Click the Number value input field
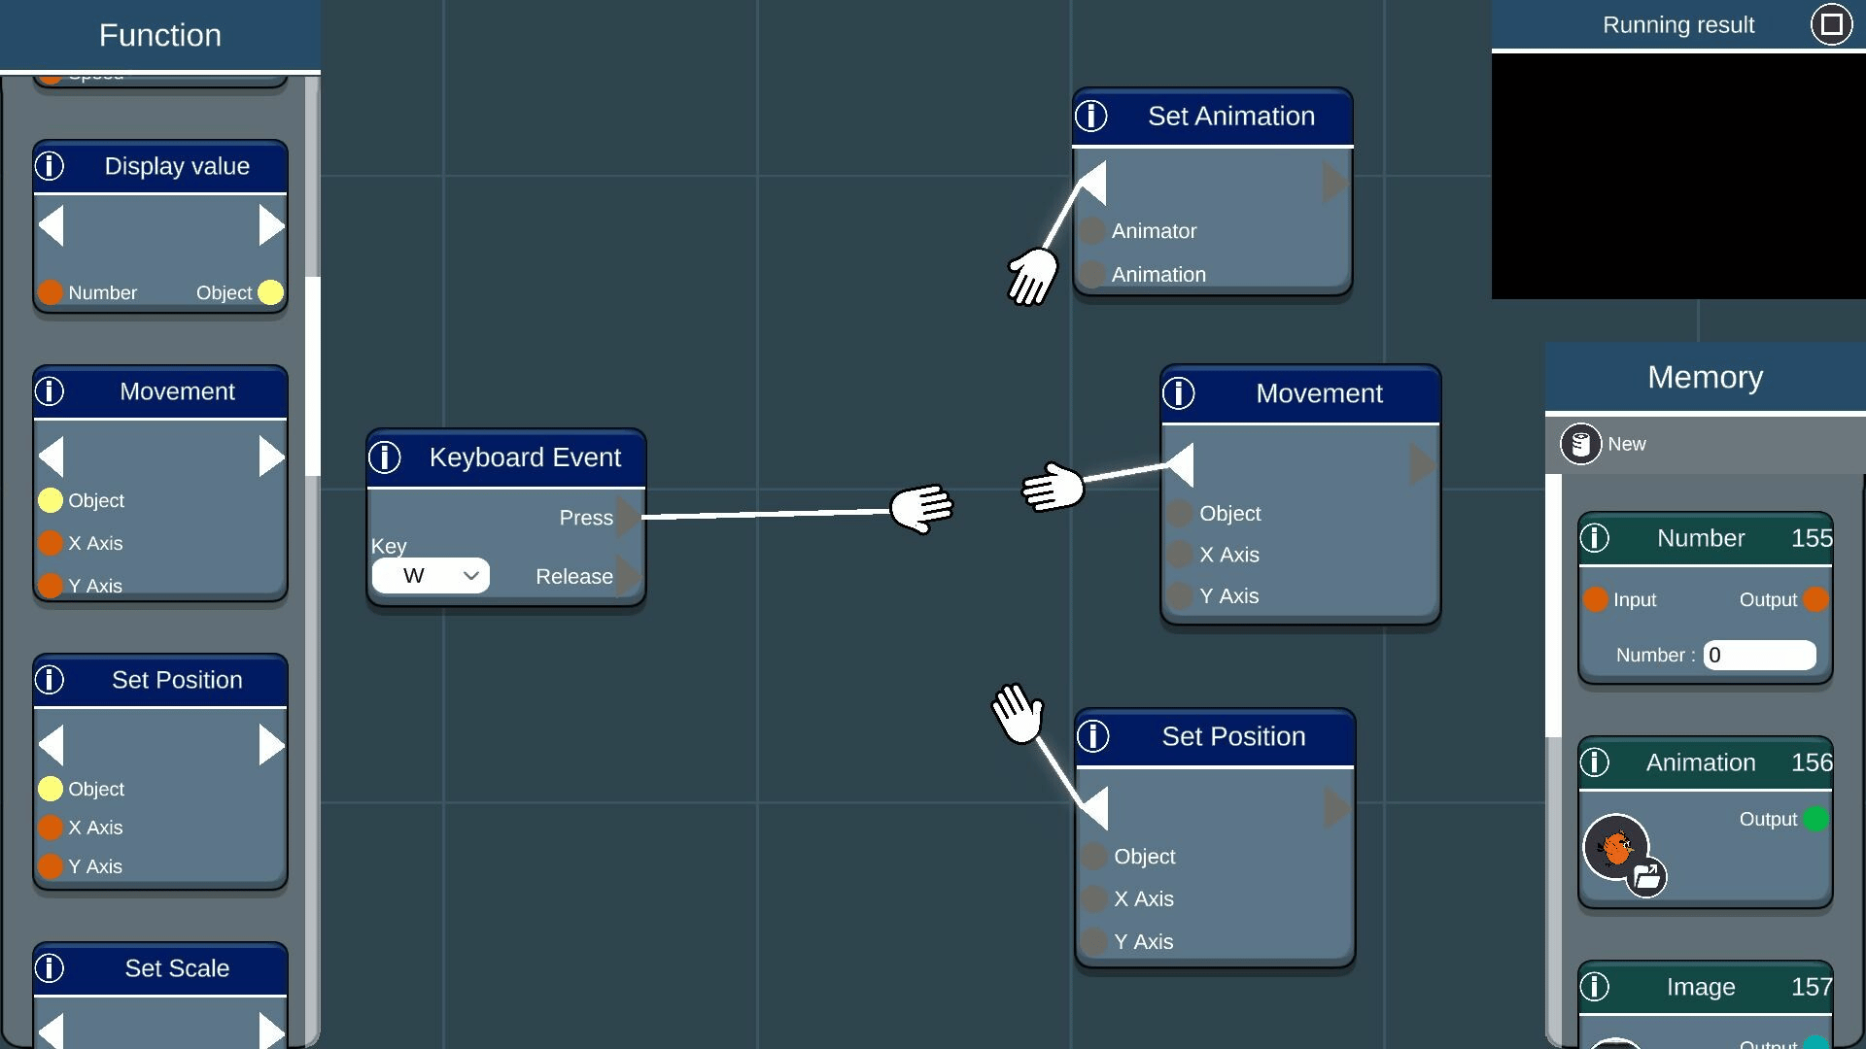1866x1049 pixels. coord(1759,656)
